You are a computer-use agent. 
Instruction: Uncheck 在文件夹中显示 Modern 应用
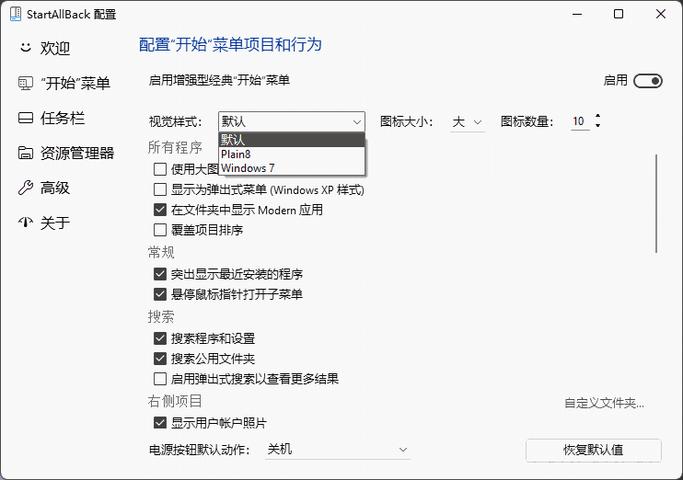point(161,210)
